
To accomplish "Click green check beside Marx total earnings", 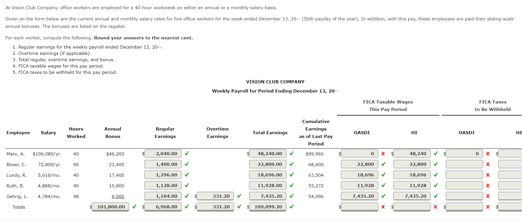I will (x=291, y=153).
